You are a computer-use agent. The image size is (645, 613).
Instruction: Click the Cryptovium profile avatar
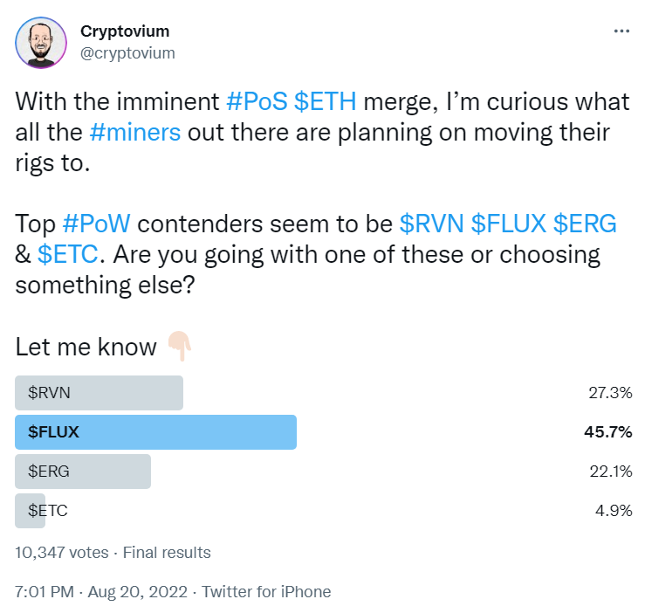(x=40, y=42)
